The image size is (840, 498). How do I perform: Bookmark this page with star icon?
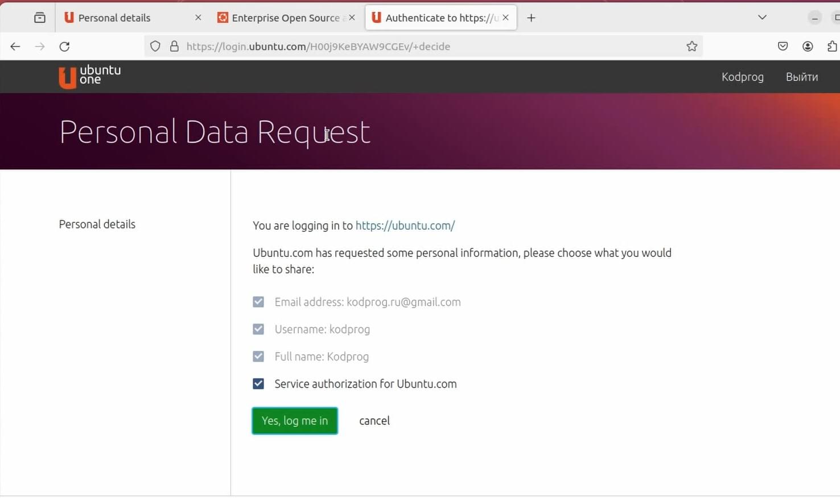coord(691,47)
